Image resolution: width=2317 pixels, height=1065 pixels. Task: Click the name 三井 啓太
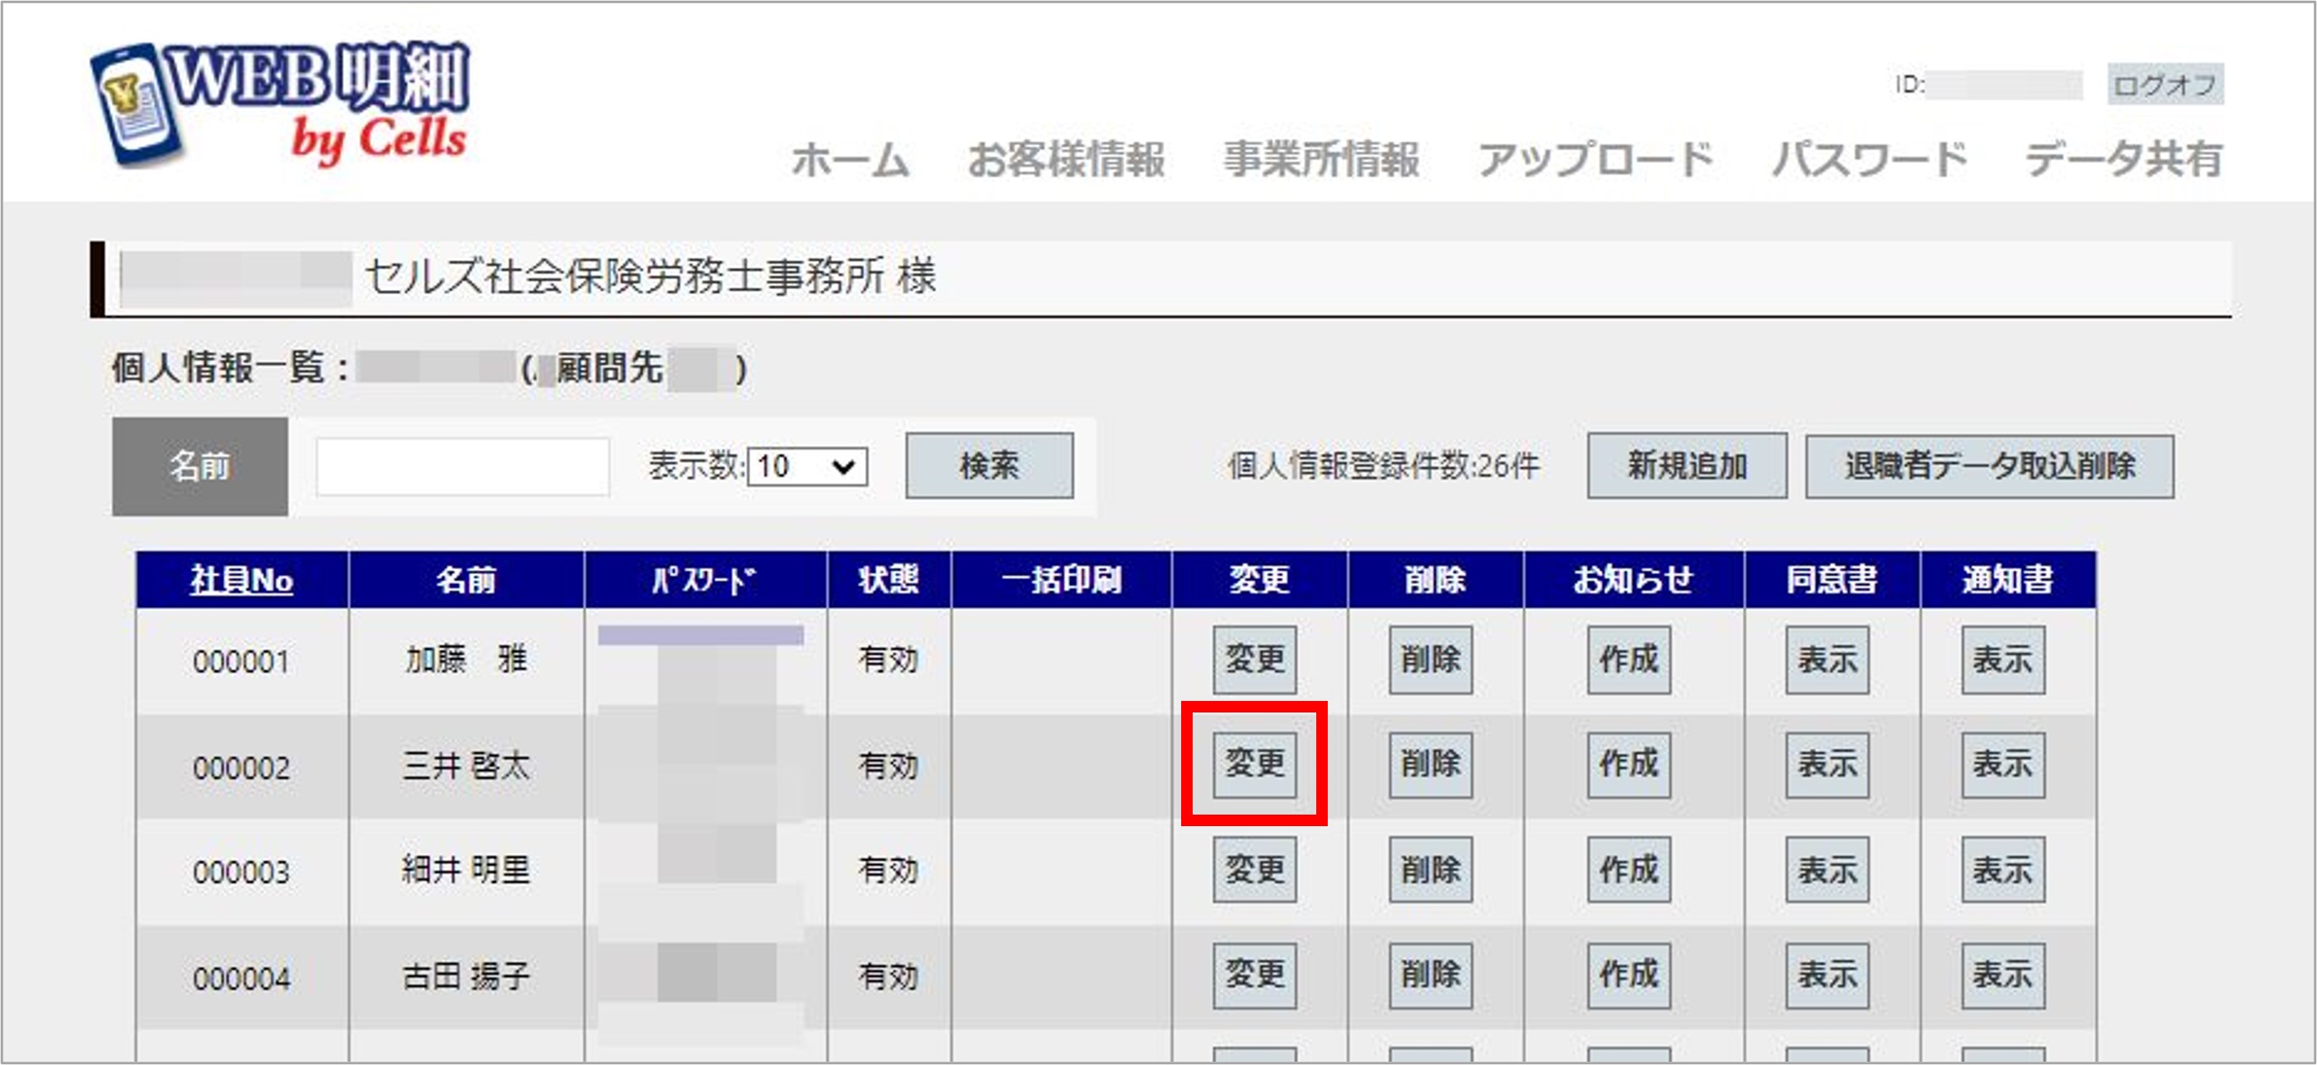click(x=466, y=765)
